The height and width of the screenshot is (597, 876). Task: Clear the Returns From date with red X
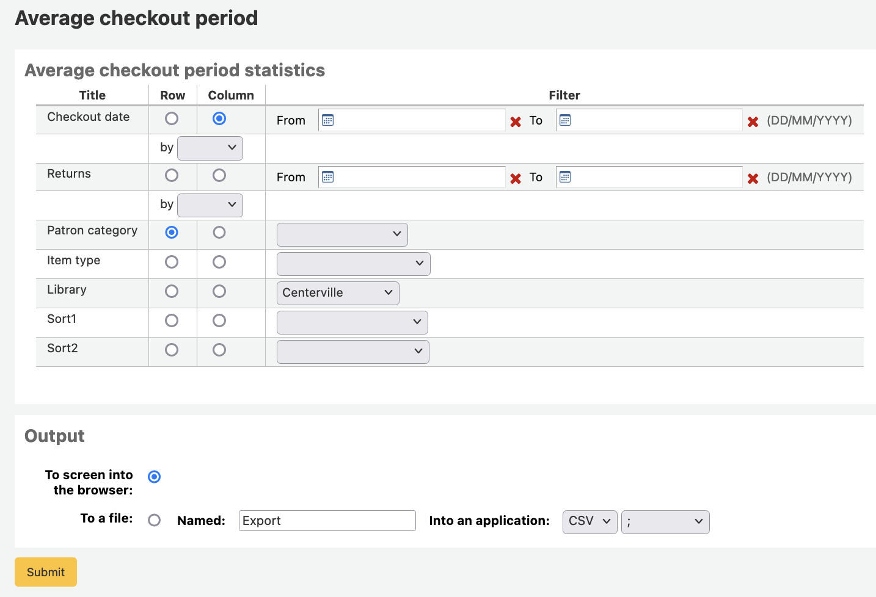point(516,178)
